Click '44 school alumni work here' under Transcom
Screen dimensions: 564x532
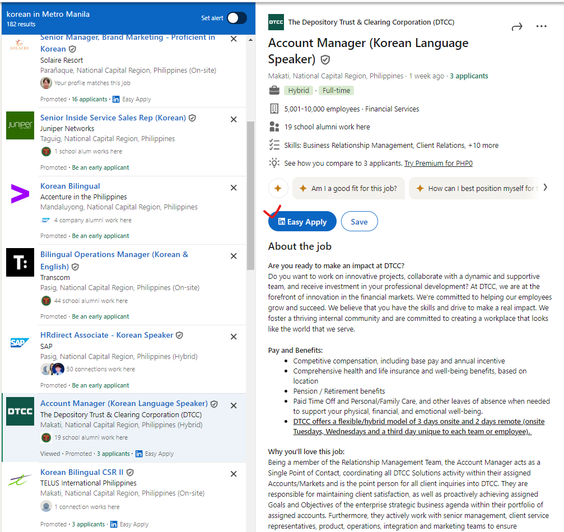click(91, 301)
